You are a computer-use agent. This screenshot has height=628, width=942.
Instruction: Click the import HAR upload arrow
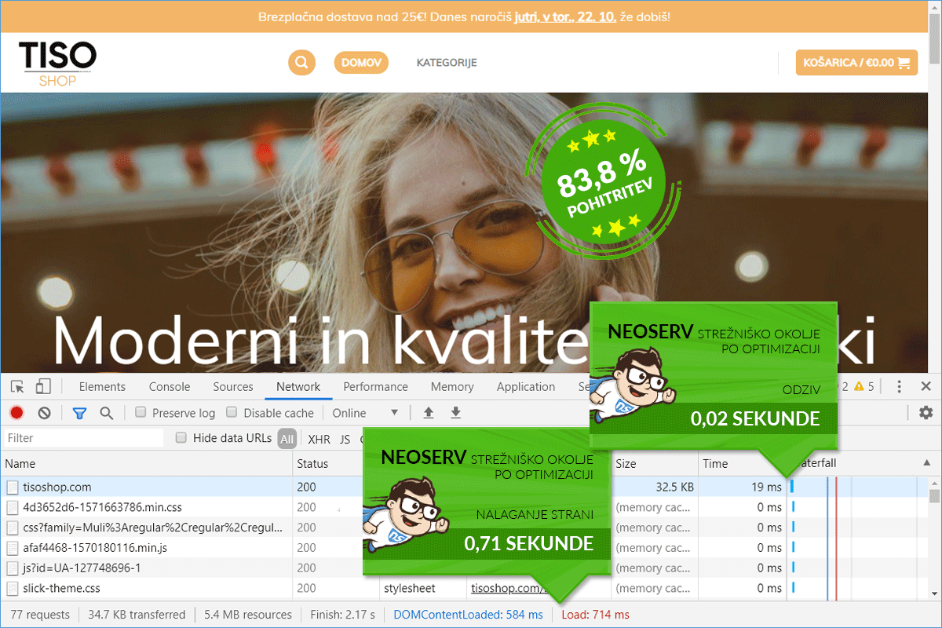[x=429, y=413]
